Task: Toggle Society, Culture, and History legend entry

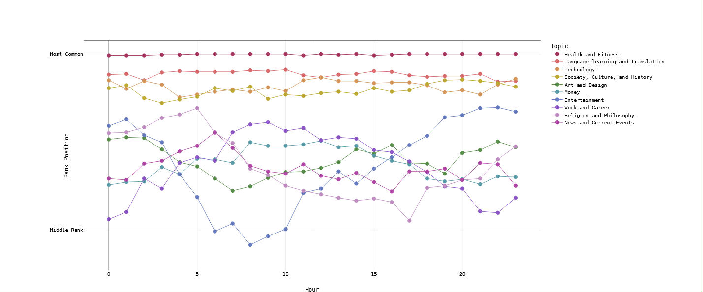Action: (x=608, y=77)
